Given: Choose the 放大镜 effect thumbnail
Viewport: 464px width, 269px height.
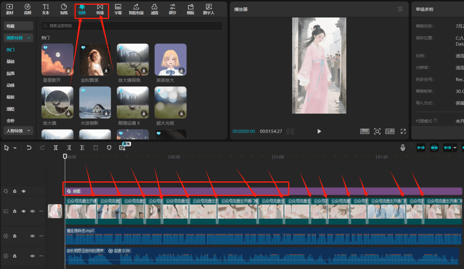Looking at the screenshot, I should coord(58,102).
